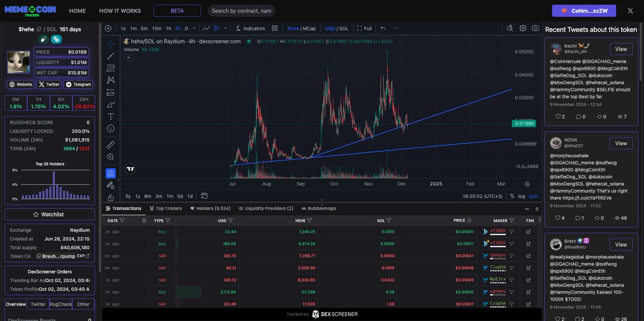Image resolution: width=644 pixels, height=321 pixels.
Task: Filter by maker in the 186.65 row
Action: [x=511, y=244]
